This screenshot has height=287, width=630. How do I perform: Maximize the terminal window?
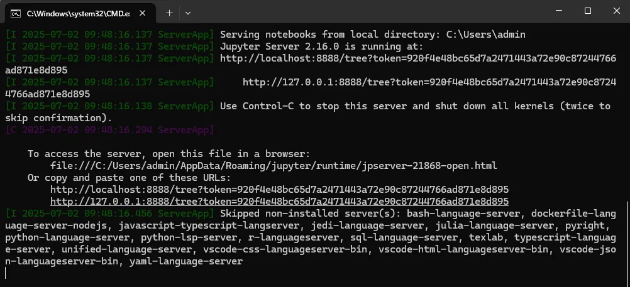(588, 11)
